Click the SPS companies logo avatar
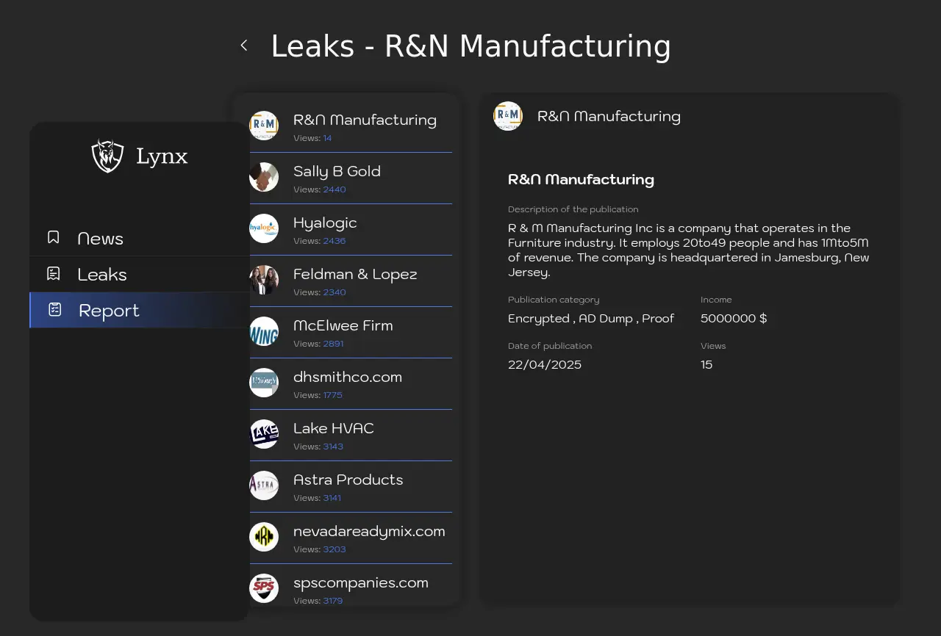 pos(264,588)
